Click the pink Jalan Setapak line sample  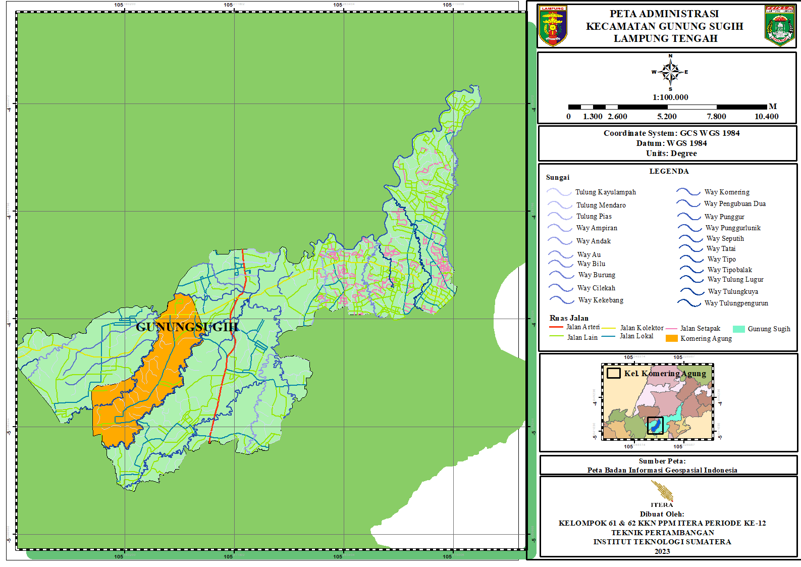click(x=671, y=329)
